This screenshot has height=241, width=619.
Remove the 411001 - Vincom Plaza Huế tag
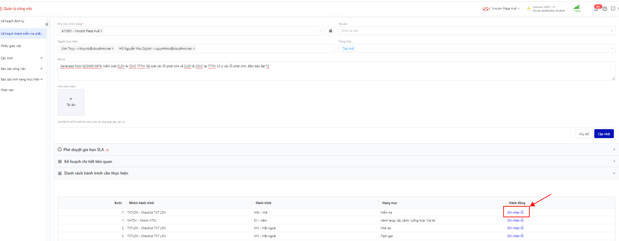[x=101, y=31]
